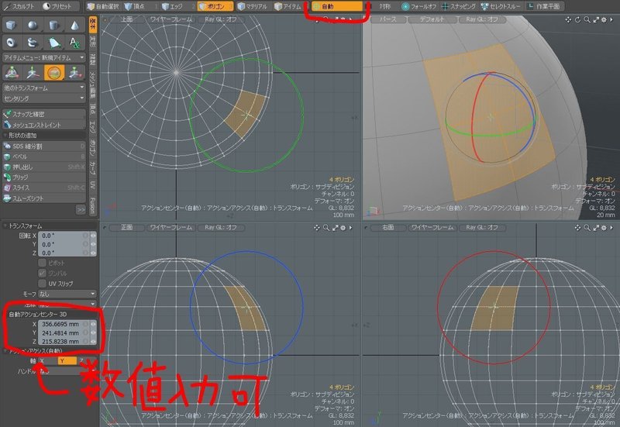Open the gear settings in front viewport
Screen dimensions: 620x427
[343, 228]
